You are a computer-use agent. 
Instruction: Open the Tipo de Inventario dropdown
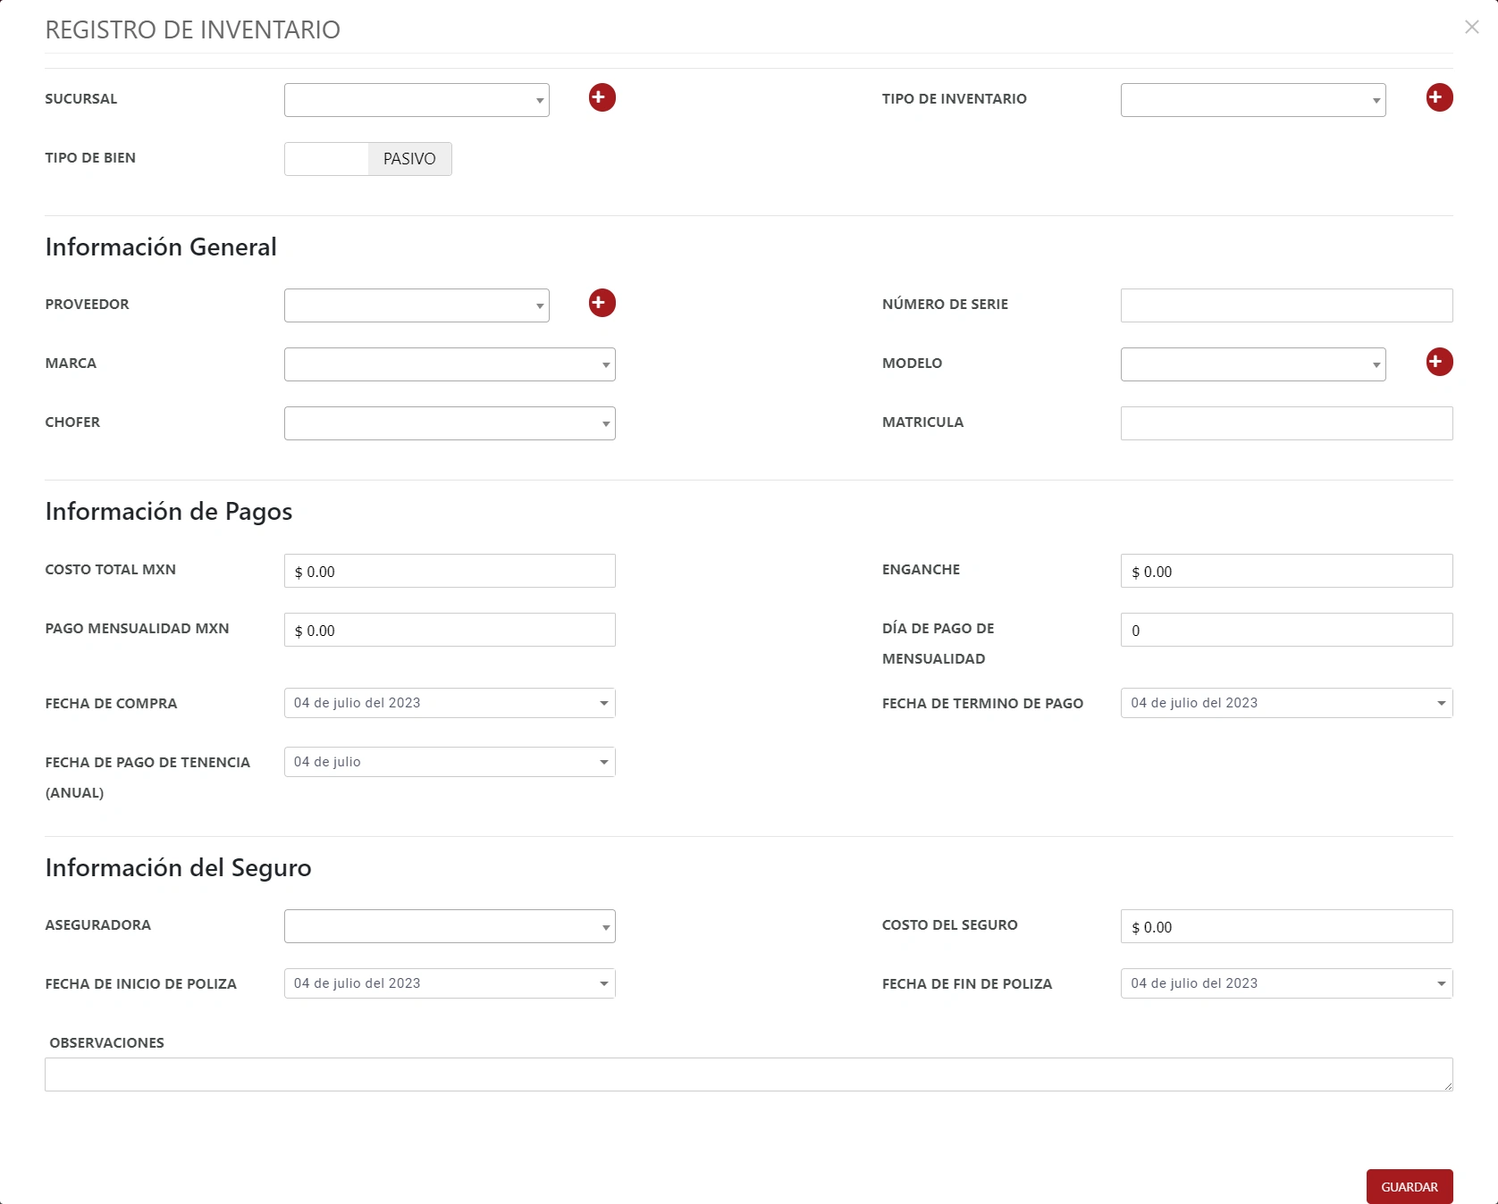(1253, 100)
